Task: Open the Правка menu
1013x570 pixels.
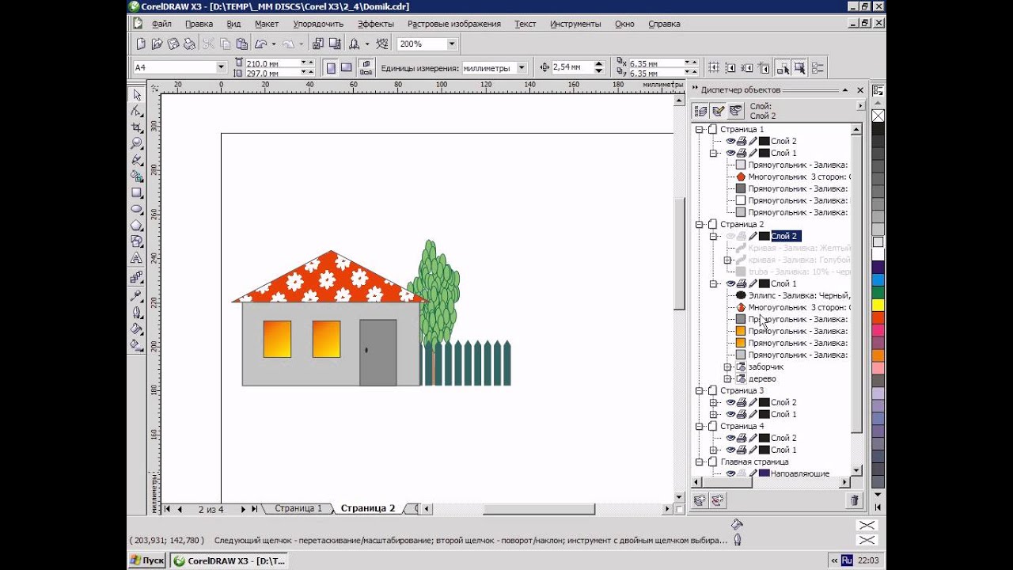Action: [x=199, y=24]
